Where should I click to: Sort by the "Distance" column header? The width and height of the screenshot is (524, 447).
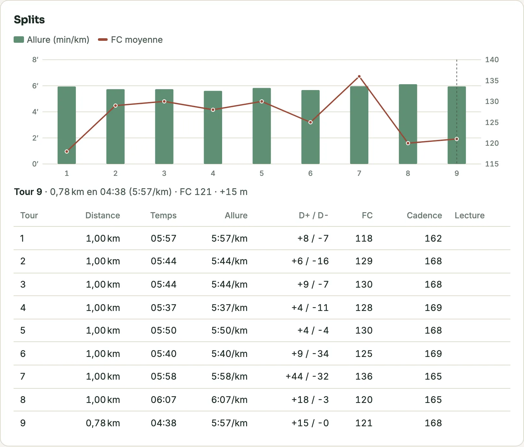102,215
